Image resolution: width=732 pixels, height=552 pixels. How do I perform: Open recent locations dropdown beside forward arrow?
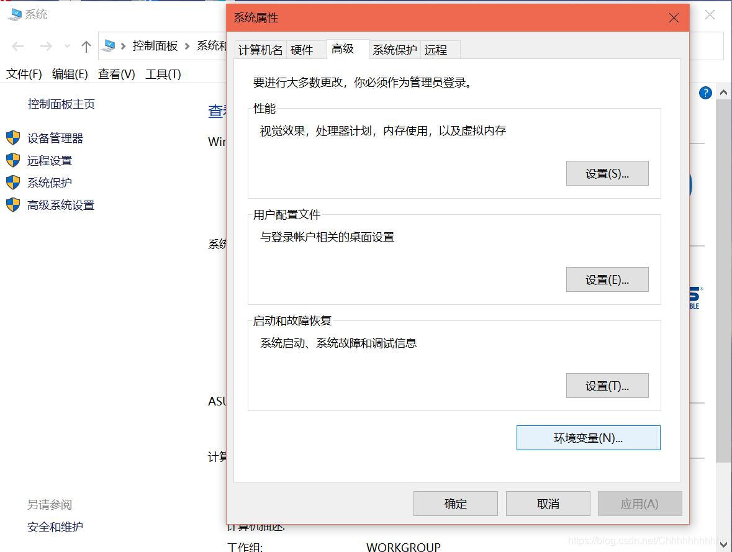pyautogui.click(x=67, y=46)
